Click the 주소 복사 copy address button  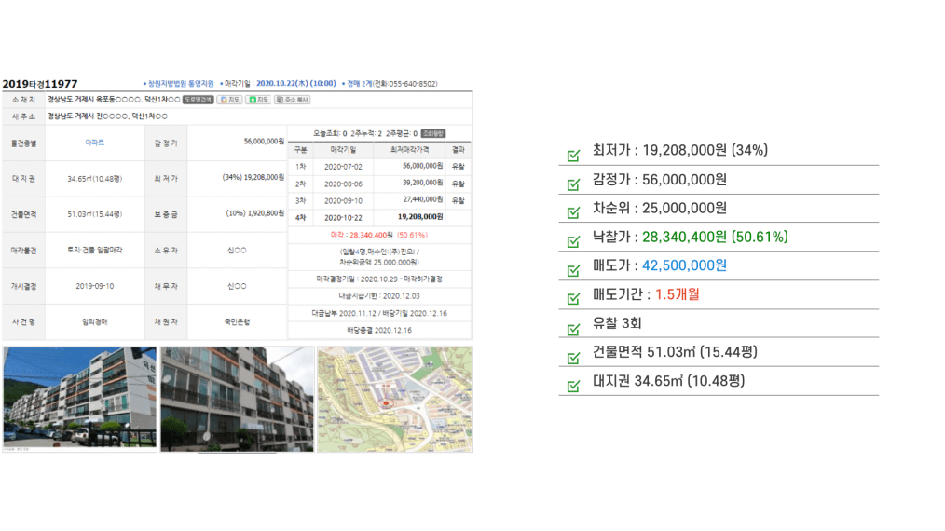point(293,100)
